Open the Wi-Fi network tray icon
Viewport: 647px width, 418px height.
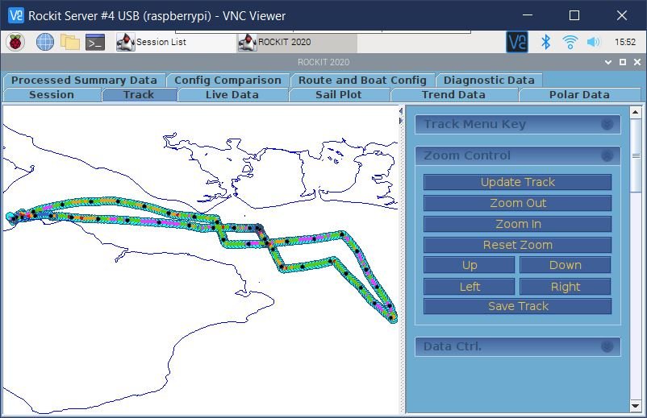pos(570,42)
